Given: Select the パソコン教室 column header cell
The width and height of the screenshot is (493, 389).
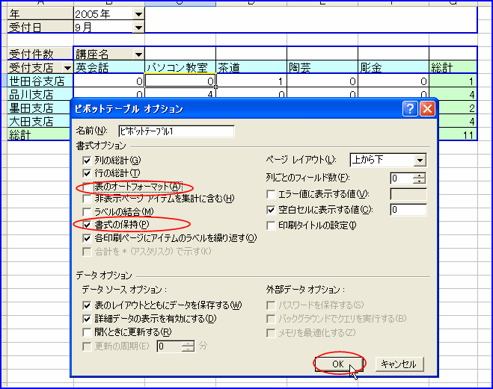Looking at the screenshot, I should [180, 67].
